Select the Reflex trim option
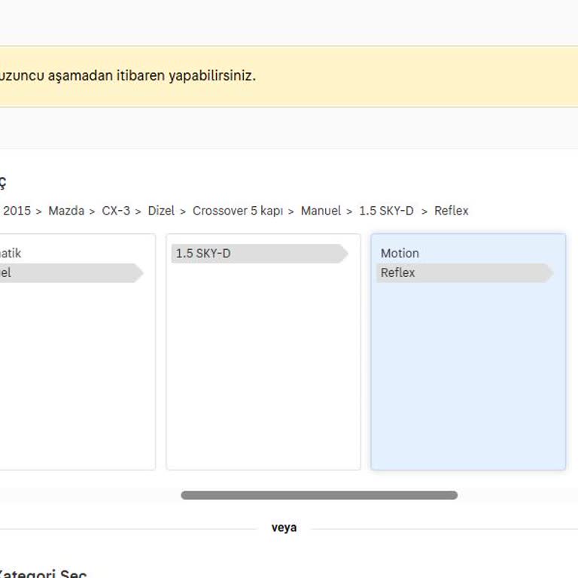This screenshot has height=578, width=578. 465,272
